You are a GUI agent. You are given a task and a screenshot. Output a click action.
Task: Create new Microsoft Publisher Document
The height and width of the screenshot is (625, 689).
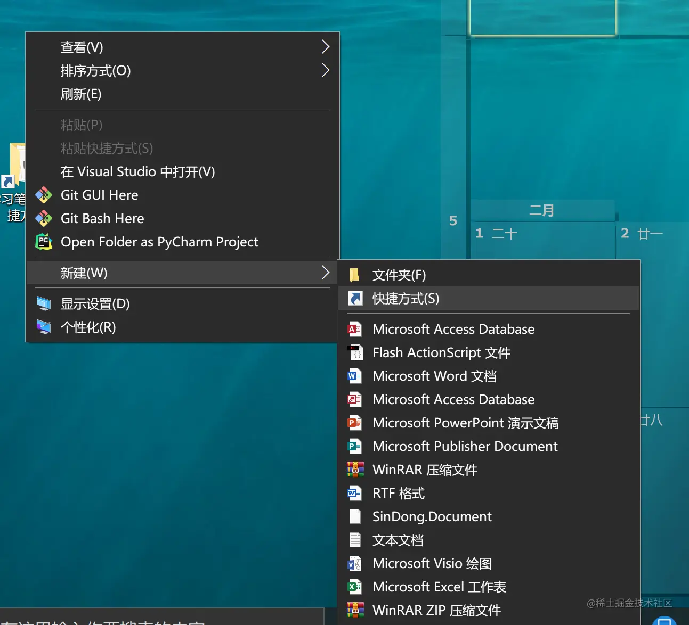(x=489, y=446)
